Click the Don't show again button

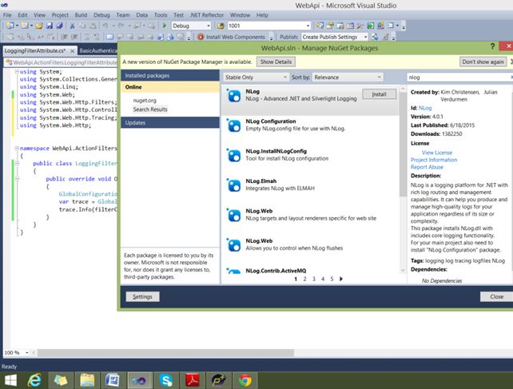(483, 62)
